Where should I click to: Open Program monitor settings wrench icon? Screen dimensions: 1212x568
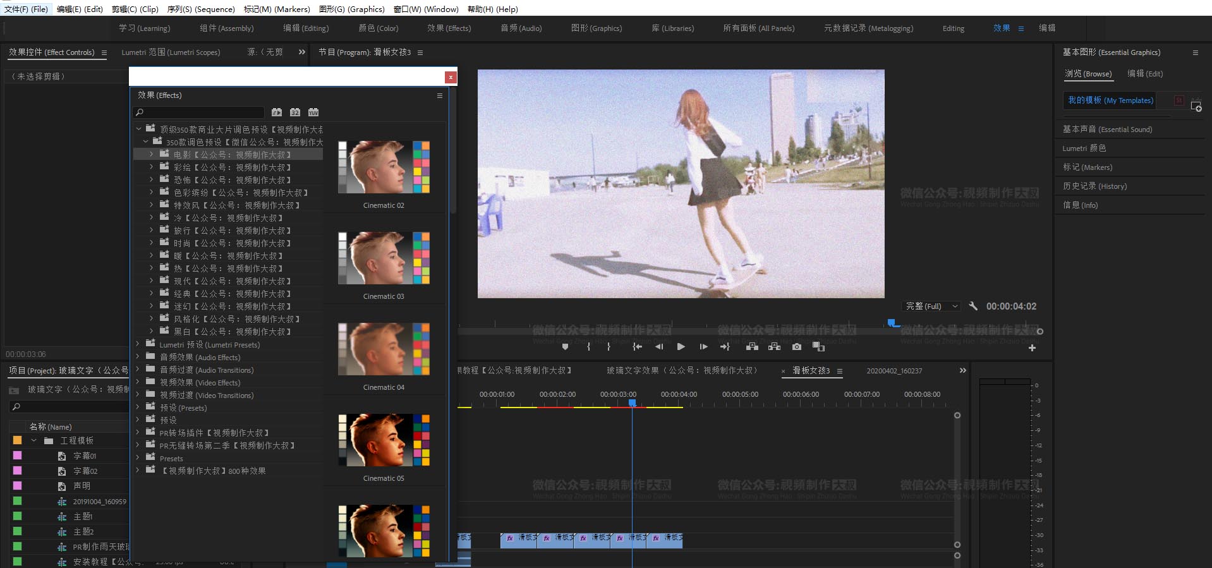(973, 306)
